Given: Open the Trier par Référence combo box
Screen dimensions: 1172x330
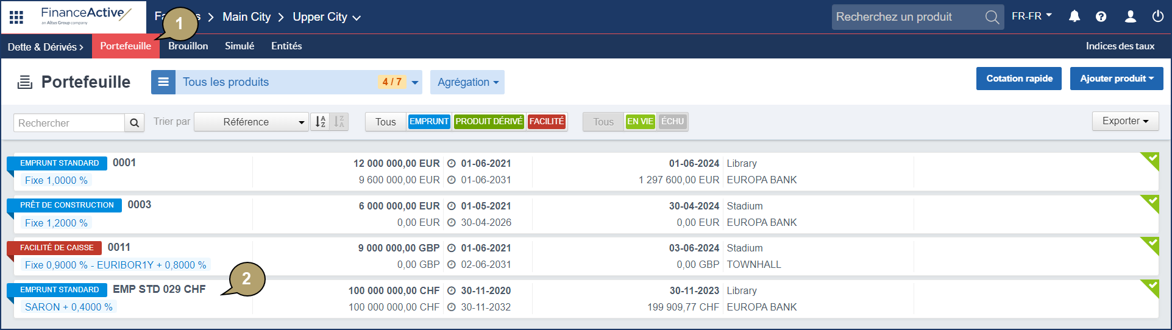Looking at the screenshot, I should (252, 122).
